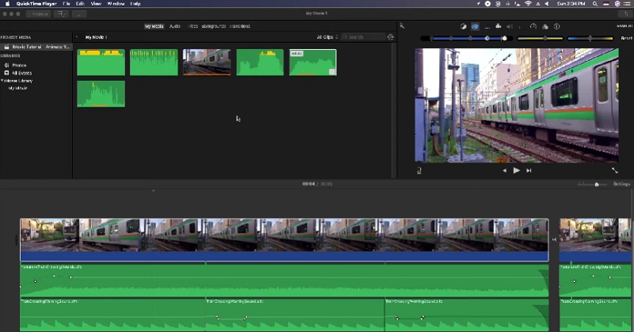Select the train video clip thumbnail
Screen dimensions: 634x332
[207, 63]
